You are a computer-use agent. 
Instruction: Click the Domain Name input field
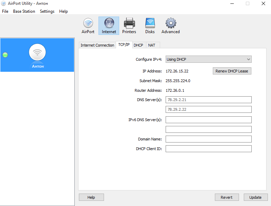[208, 139]
